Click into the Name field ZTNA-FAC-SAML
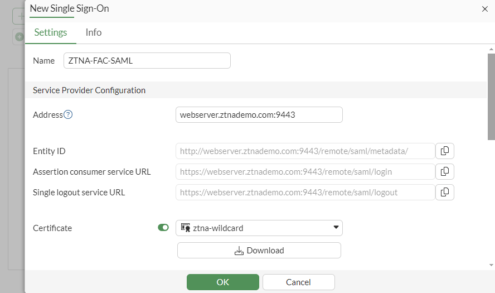The image size is (495, 293). tap(147, 61)
